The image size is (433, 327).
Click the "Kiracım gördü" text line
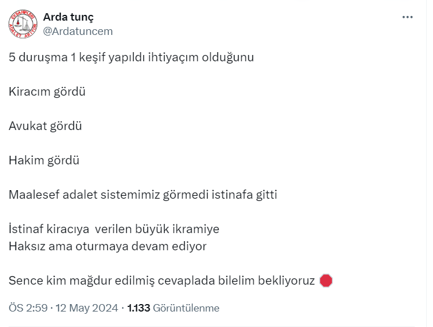pos(47,92)
